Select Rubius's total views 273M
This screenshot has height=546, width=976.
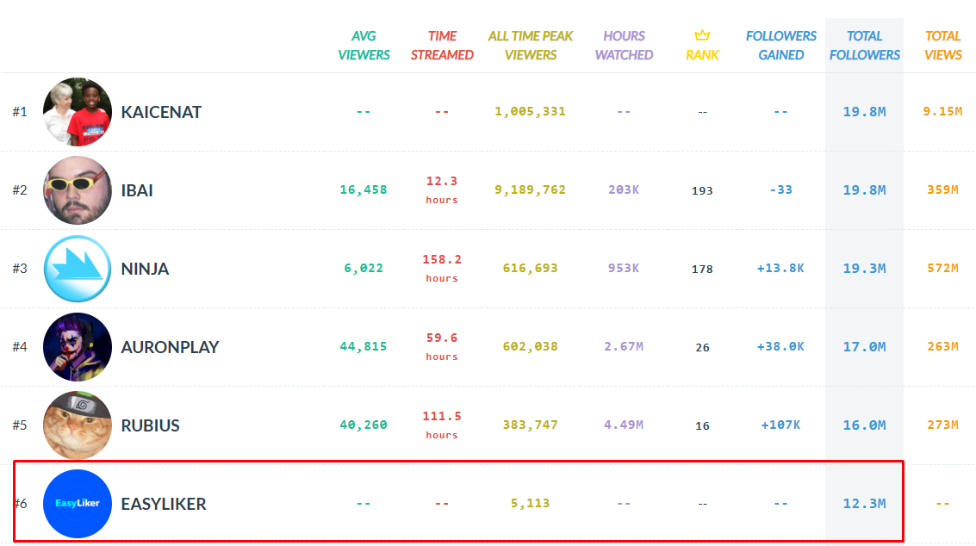pyautogui.click(x=943, y=425)
